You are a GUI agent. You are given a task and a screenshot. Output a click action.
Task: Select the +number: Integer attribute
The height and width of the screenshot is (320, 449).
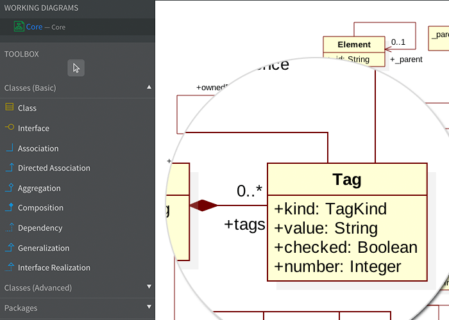[x=337, y=267]
